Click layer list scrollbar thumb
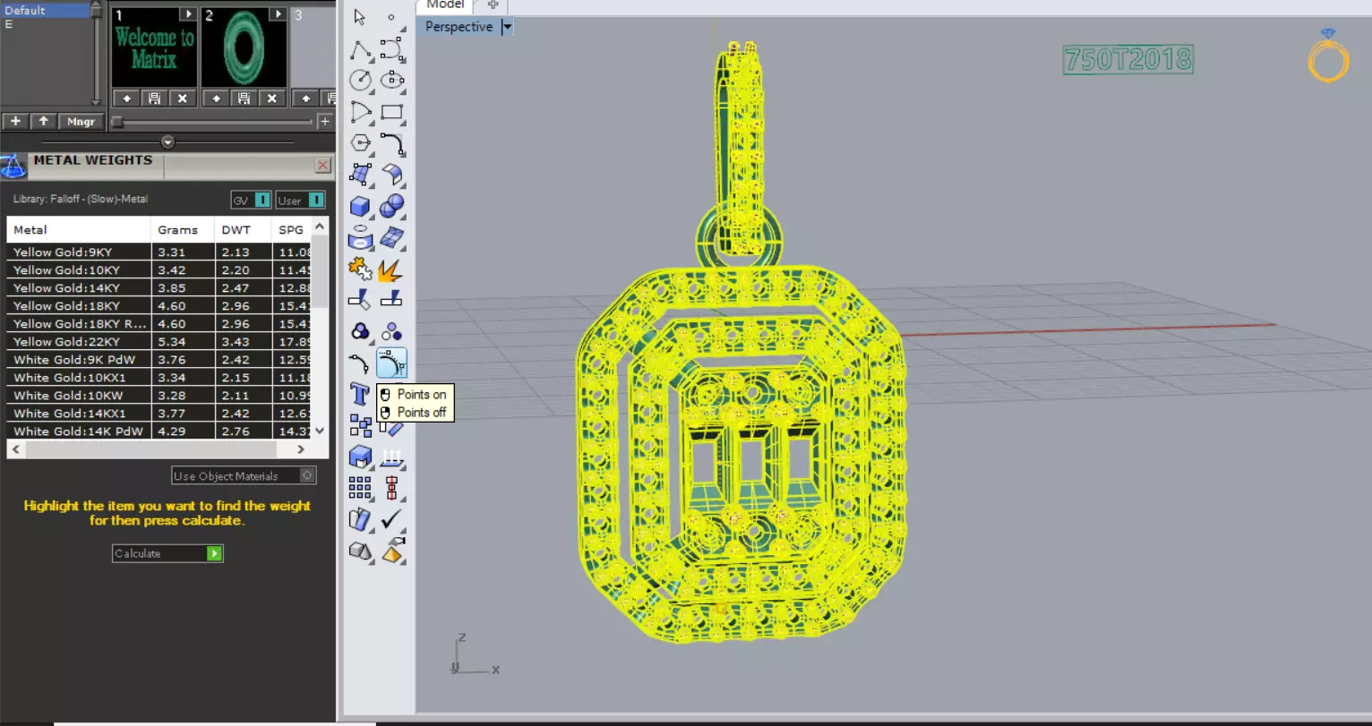1372x726 pixels. [97, 11]
